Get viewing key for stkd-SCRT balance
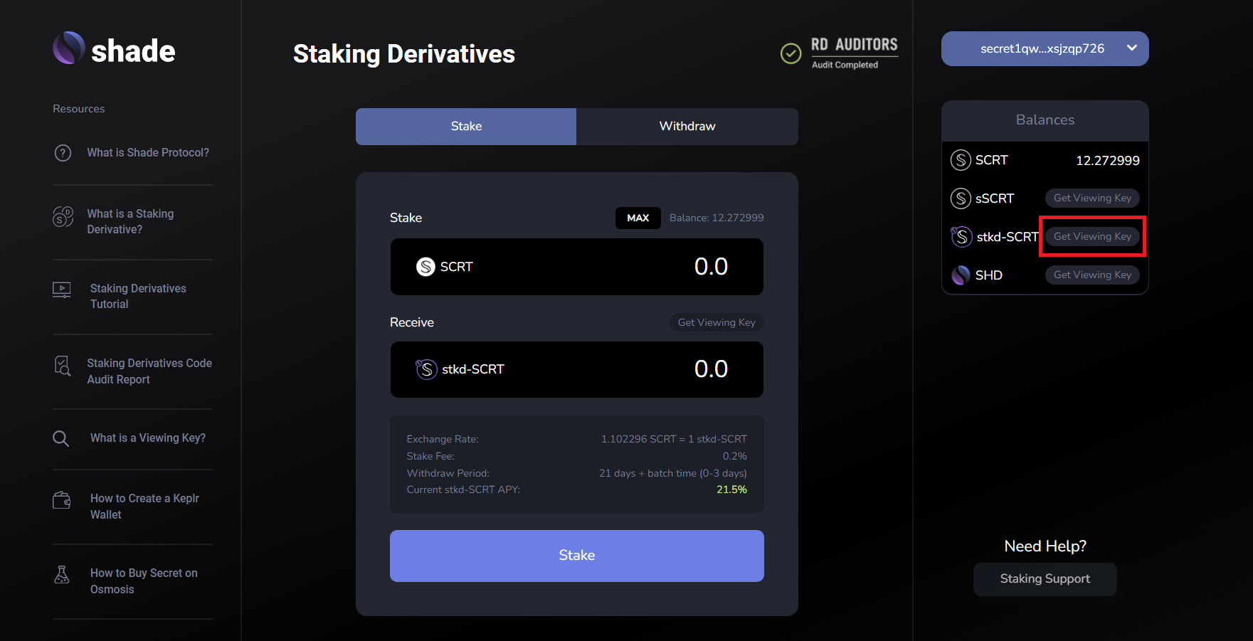Image resolution: width=1253 pixels, height=641 pixels. tap(1092, 237)
